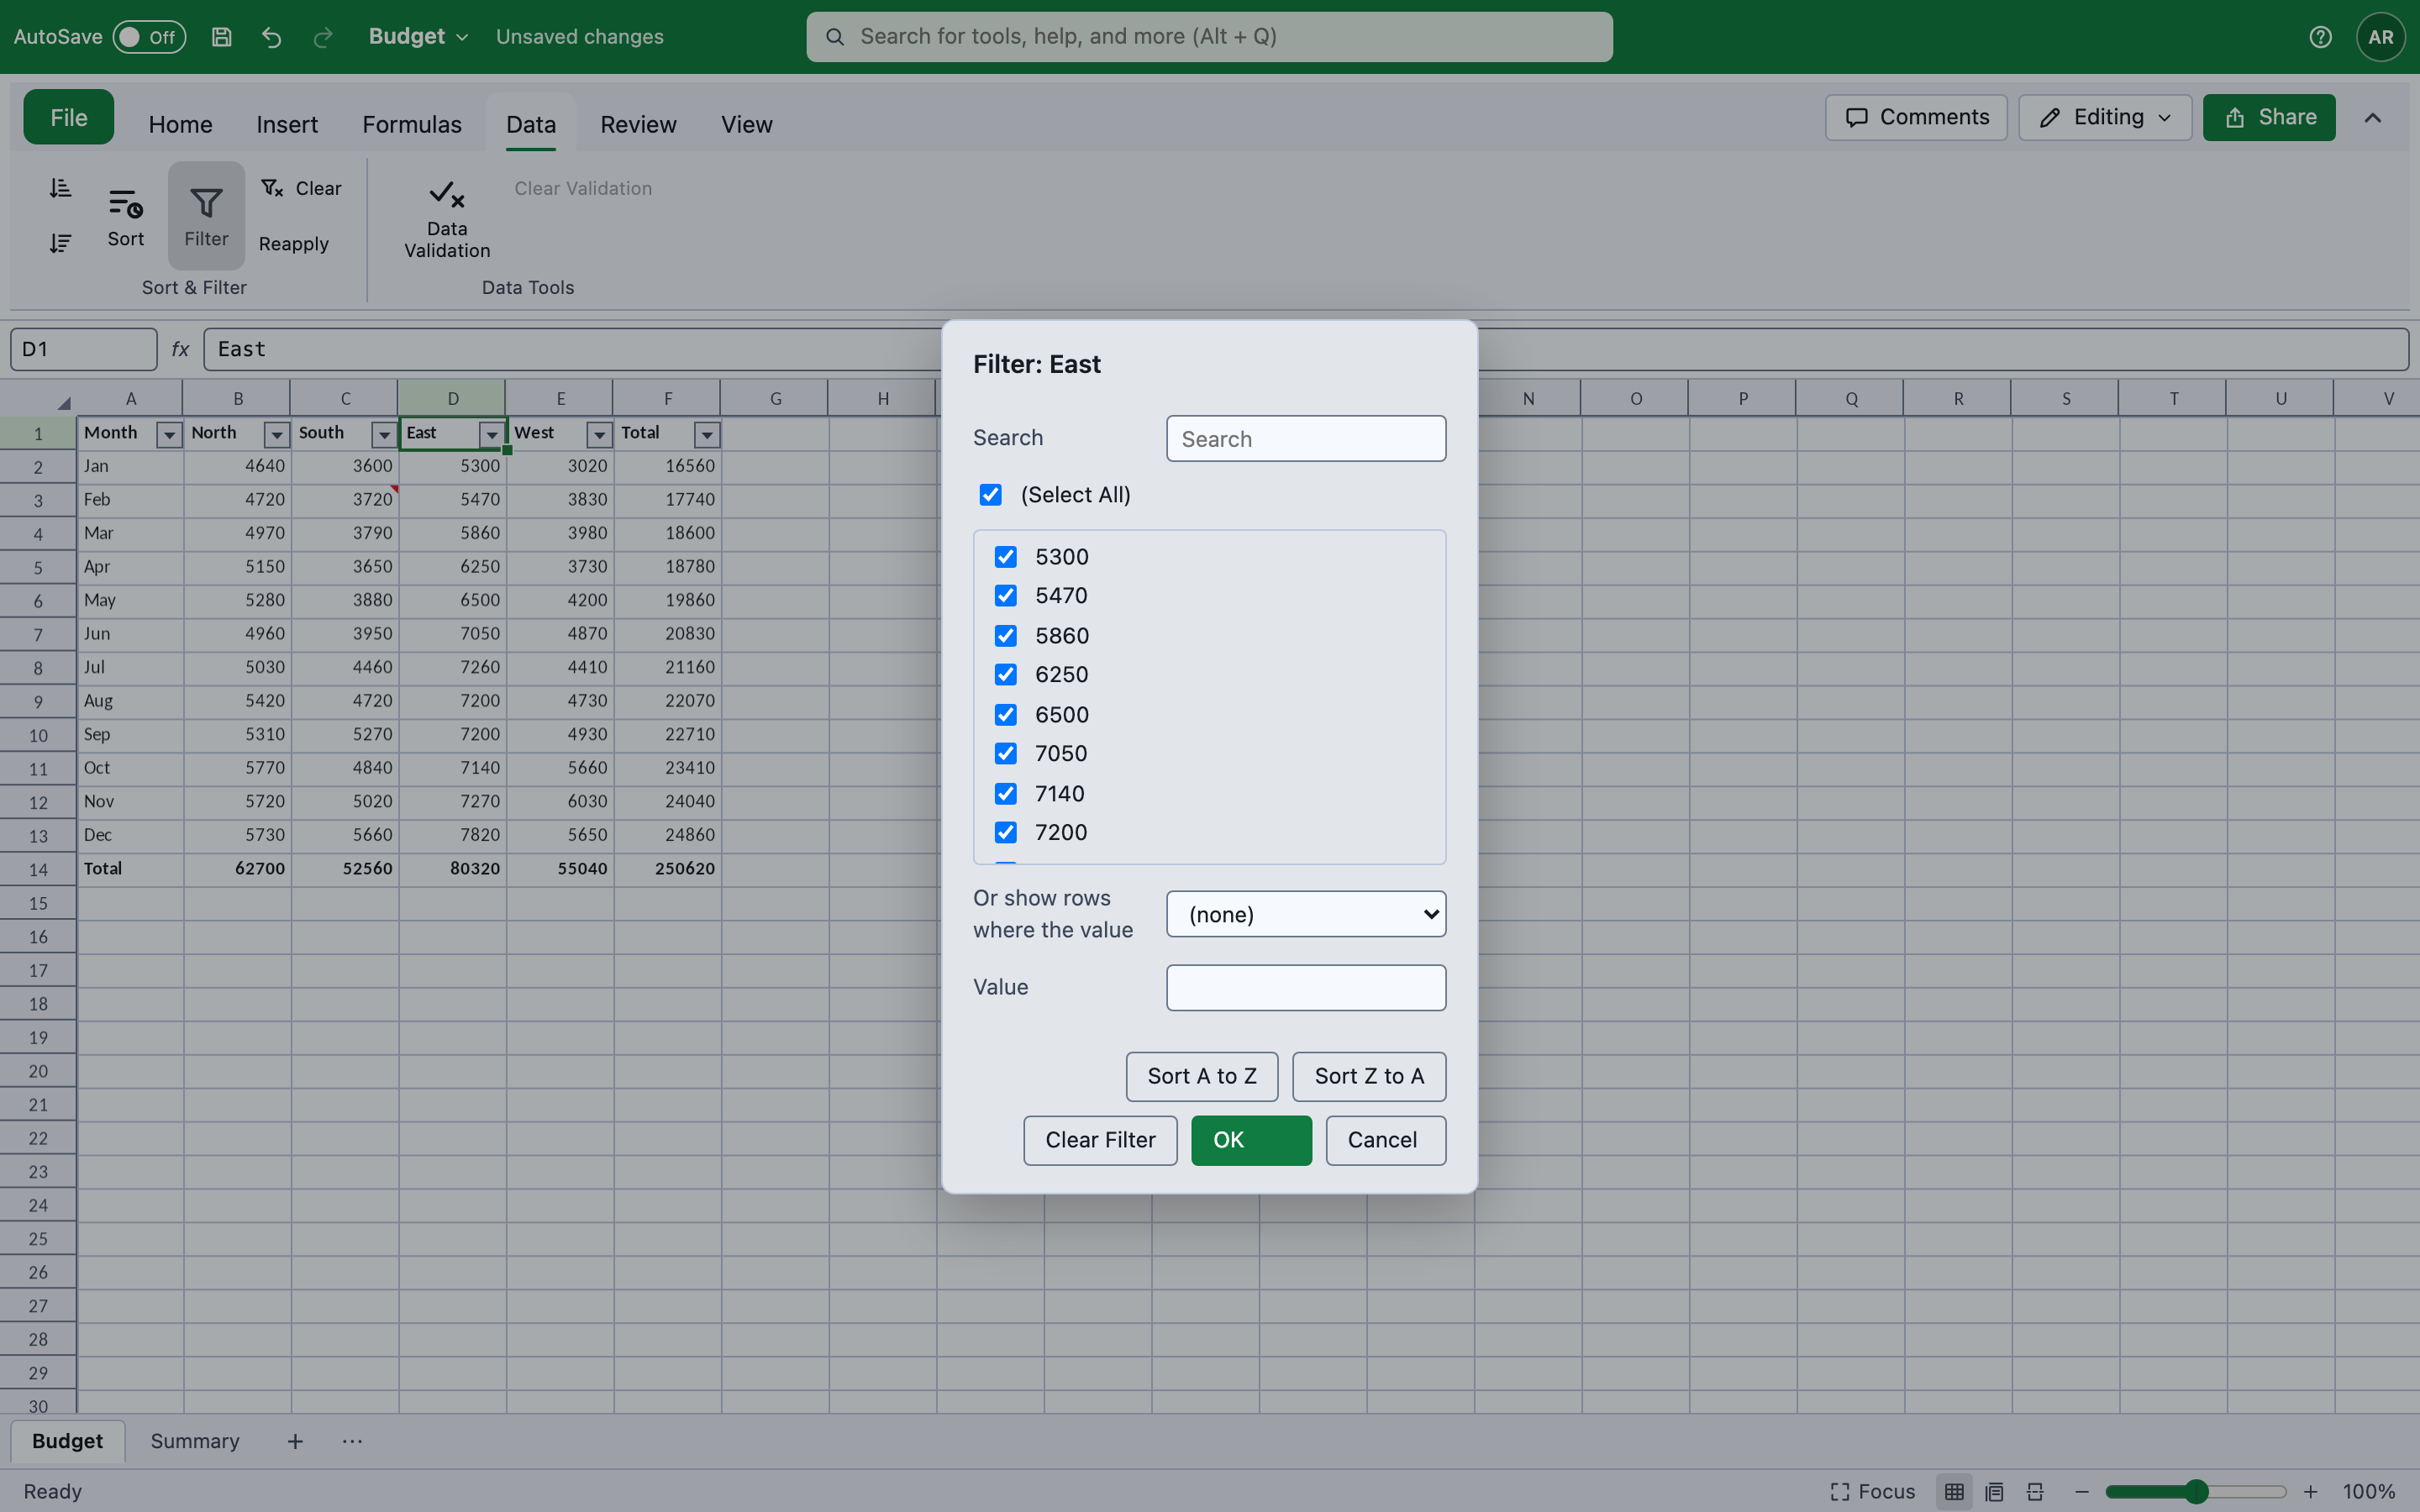Switch to the Review tab

pos(638,124)
